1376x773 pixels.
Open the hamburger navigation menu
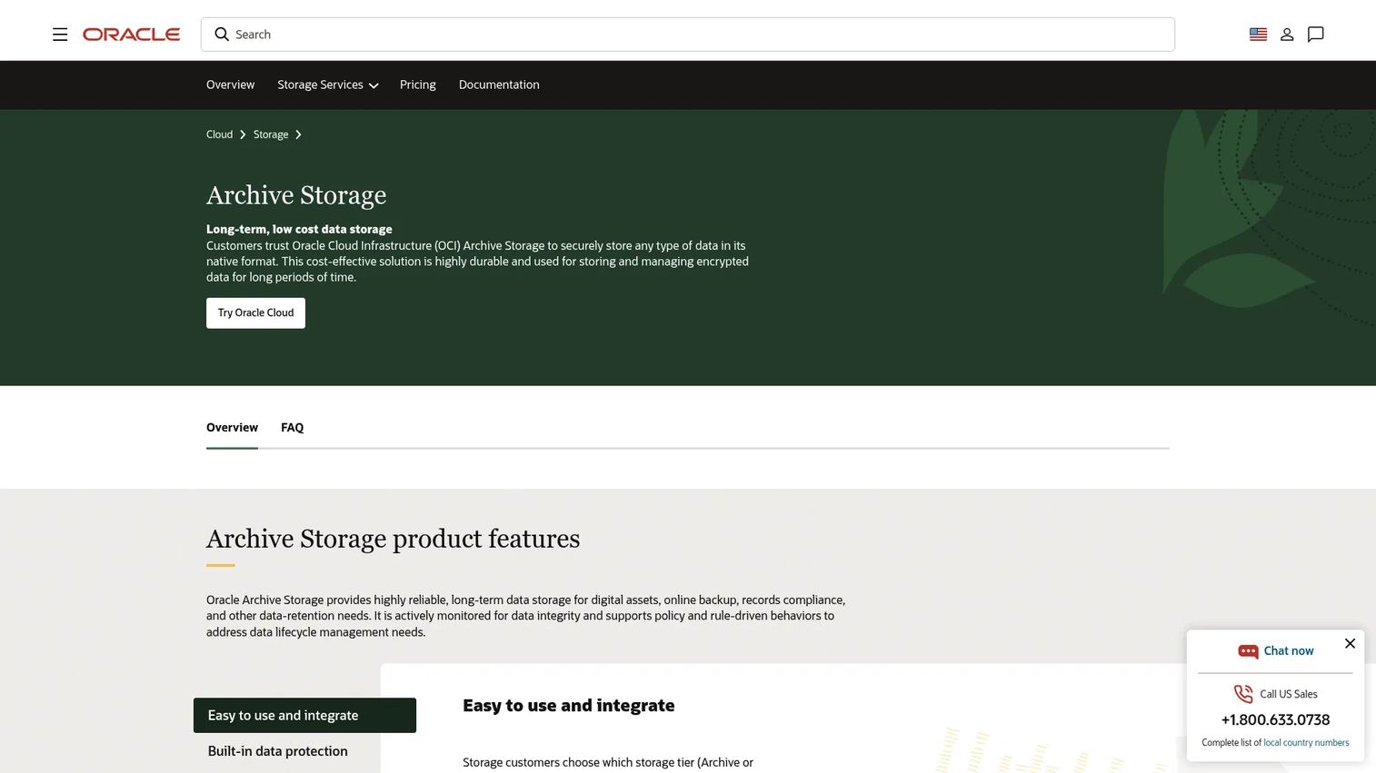(x=60, y=35)
